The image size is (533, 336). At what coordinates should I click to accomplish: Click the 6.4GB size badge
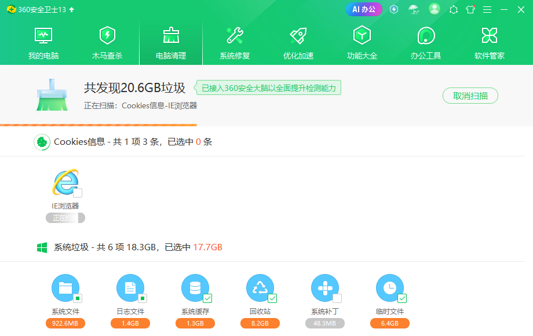390,323
